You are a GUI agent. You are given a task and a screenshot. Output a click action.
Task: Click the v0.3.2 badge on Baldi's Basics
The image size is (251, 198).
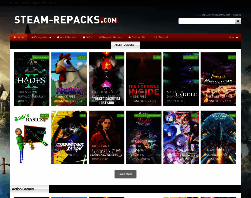[44, 115]
